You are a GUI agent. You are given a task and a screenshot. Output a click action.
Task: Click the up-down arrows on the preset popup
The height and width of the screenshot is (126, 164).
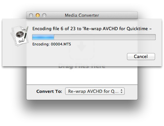pos(121,91)
